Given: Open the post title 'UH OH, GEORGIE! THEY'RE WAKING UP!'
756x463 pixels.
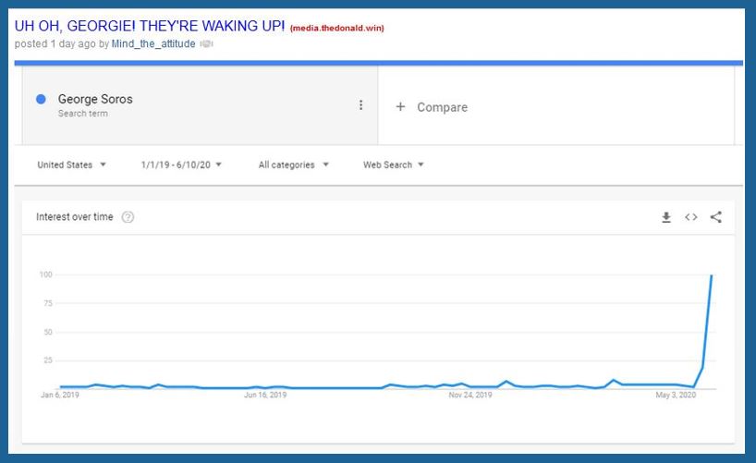Looking at the screenshot, I should tap(150, 26).
